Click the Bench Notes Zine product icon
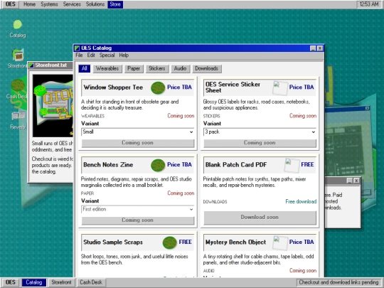The width and height of the screenshot is (384, 288). click(158, 165)
